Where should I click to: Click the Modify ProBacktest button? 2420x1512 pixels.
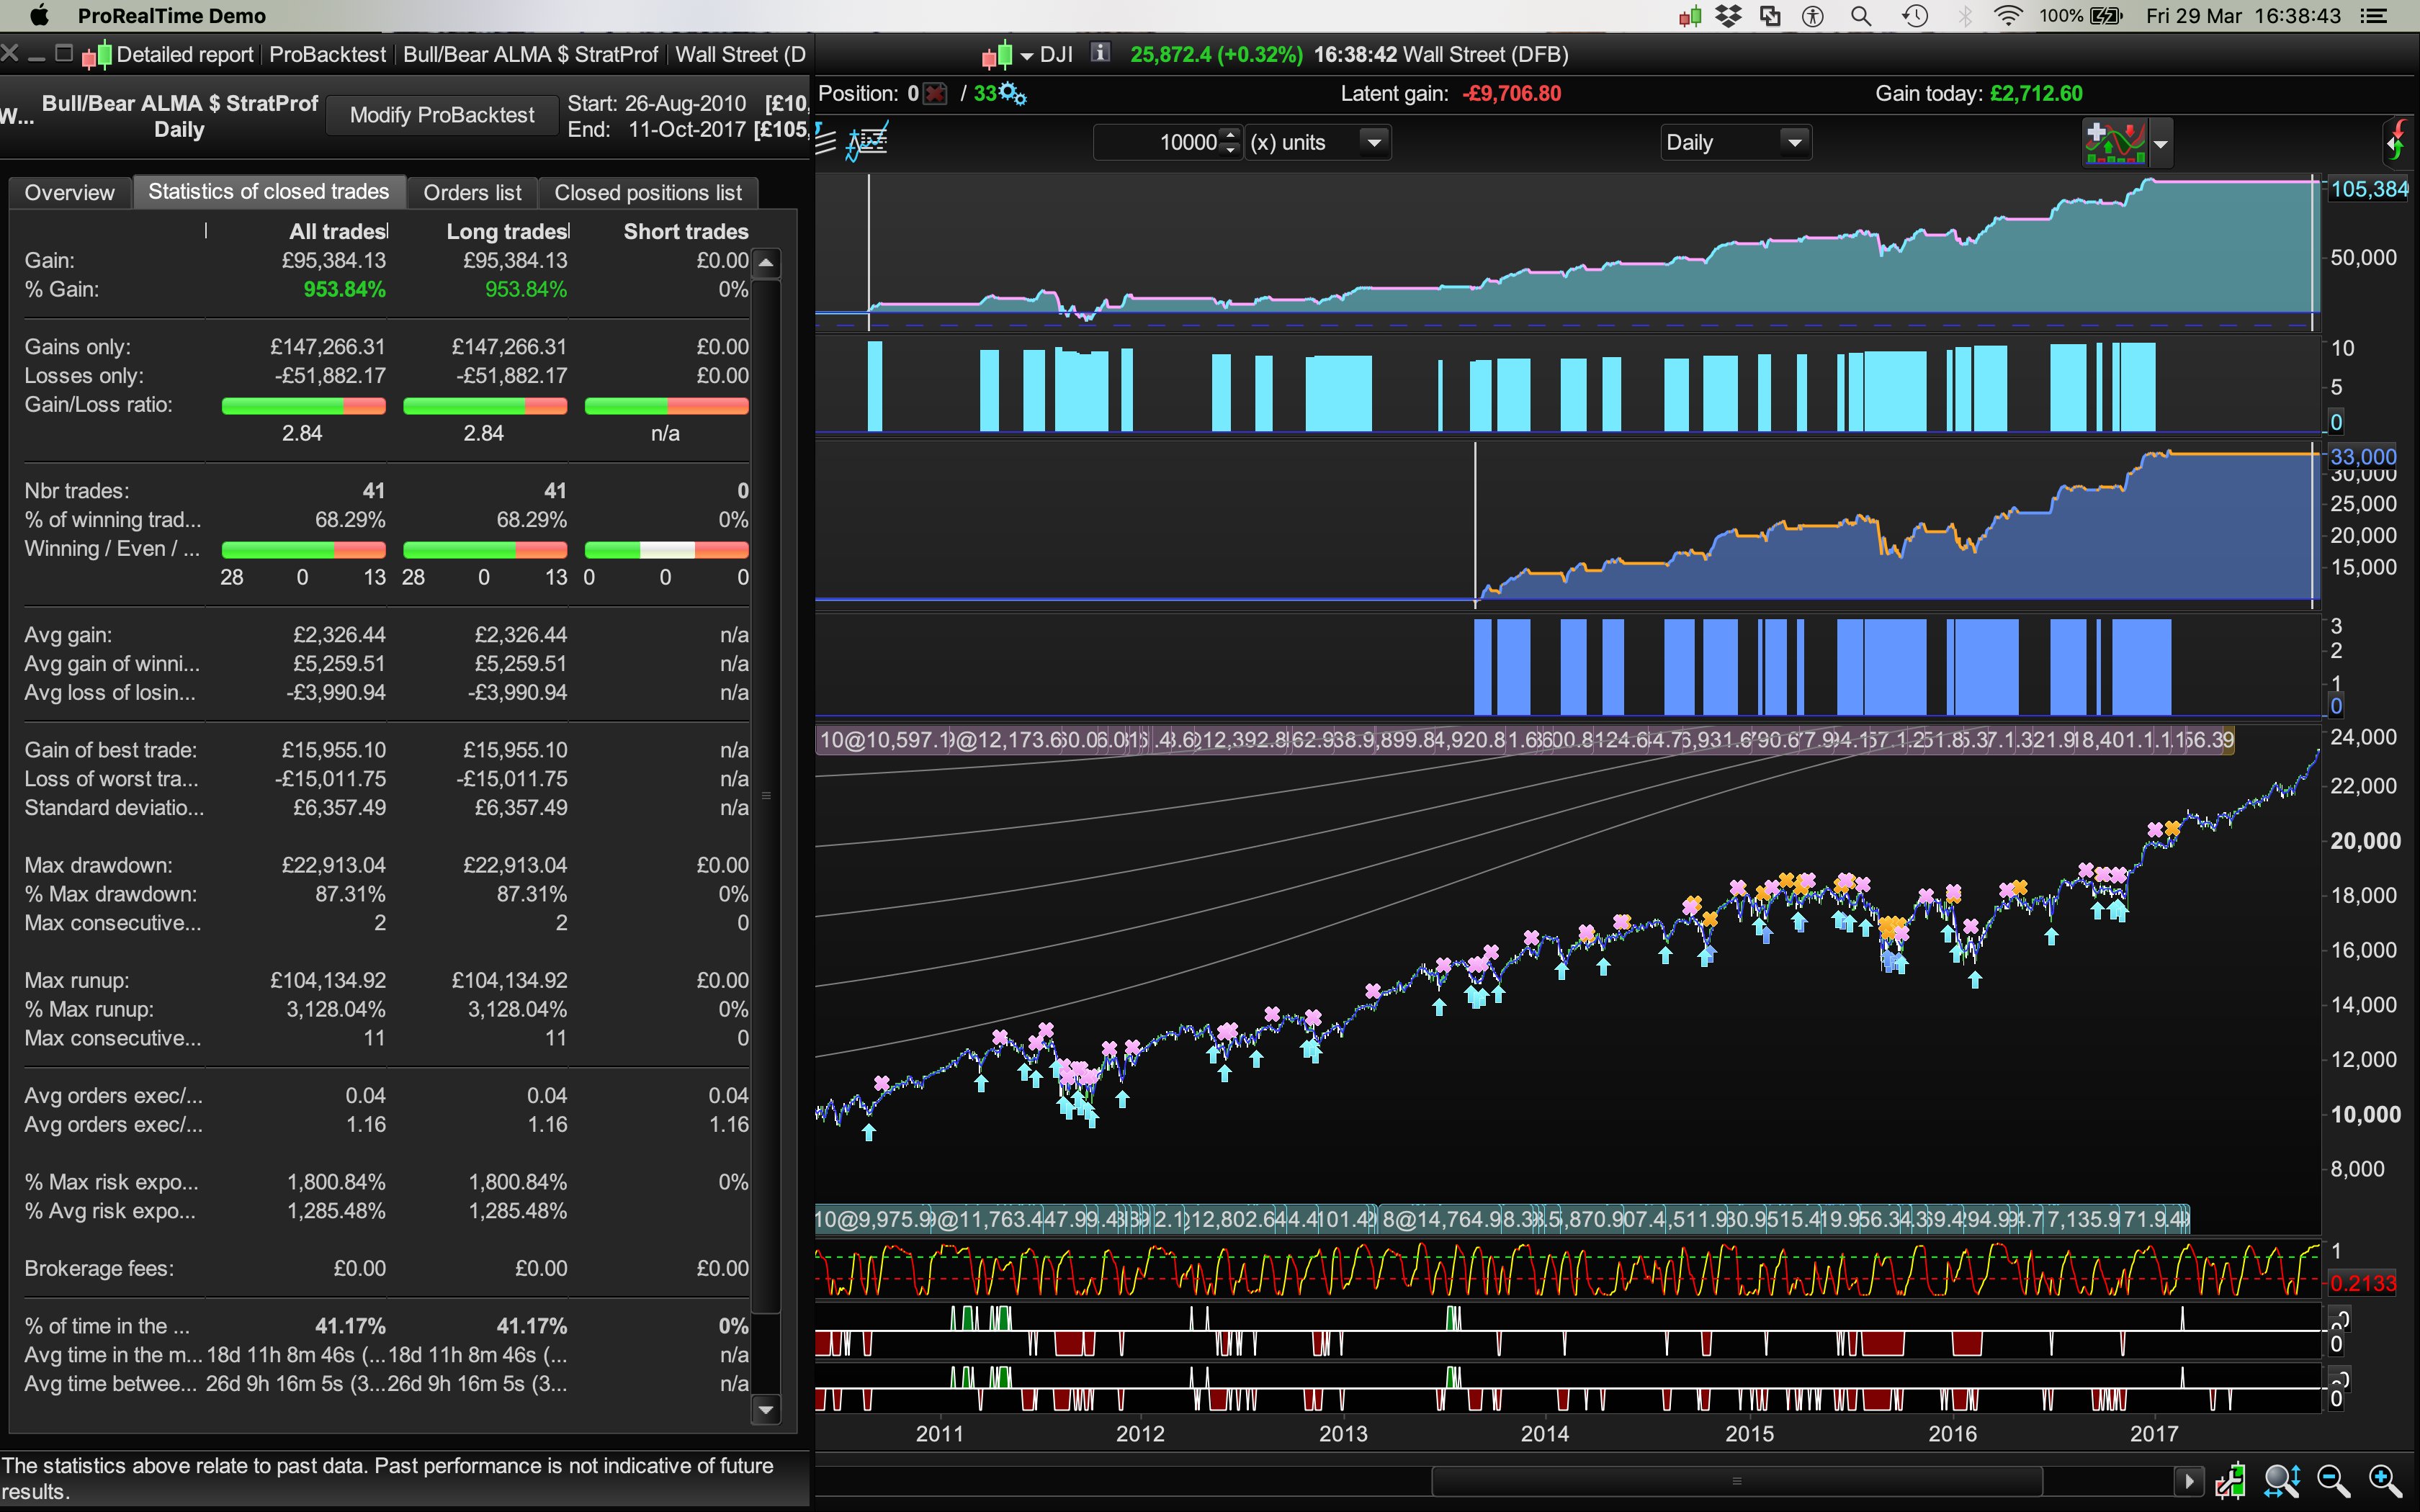(x=442, y=115)
